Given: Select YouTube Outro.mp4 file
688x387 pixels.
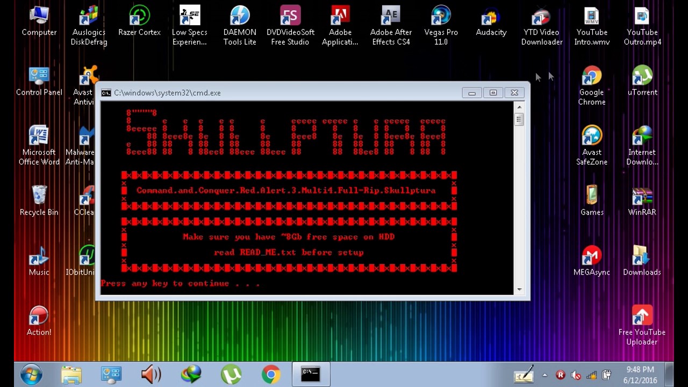Looking at the screenshot, I should pyautogui.click(x=642, y=26).
